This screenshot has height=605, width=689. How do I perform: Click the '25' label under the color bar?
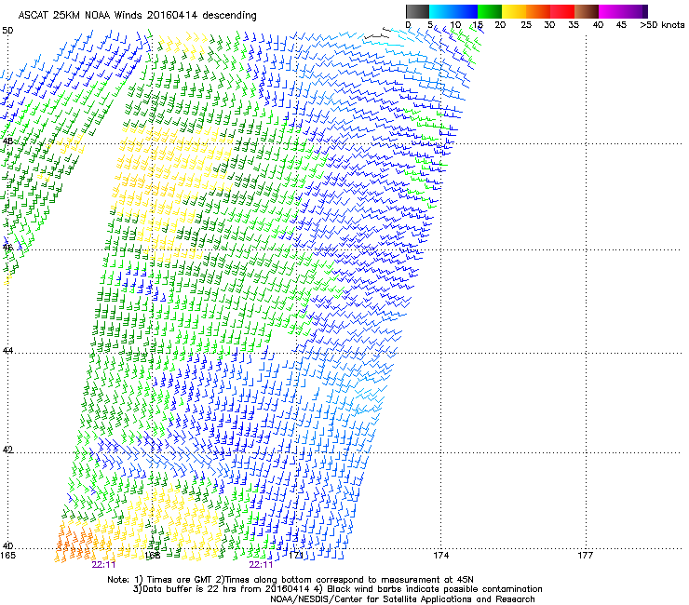pyautogui.click(x=525, y=25)
